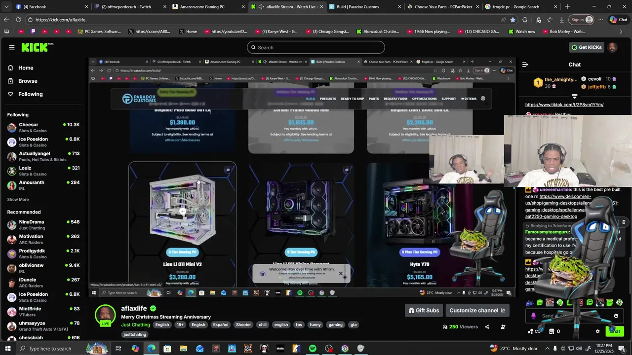Select the 18+ tag
This screenshot has width=632, height=355.
(180, 325)
